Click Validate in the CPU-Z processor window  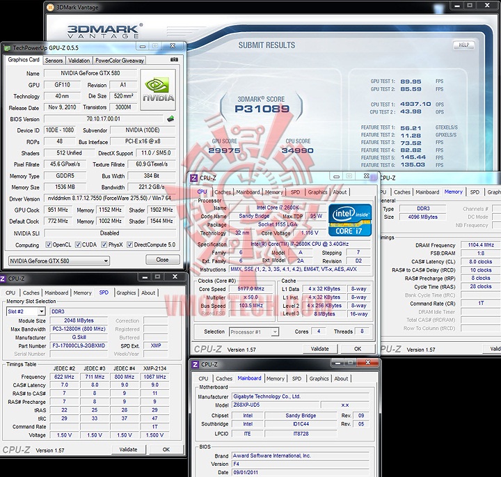coord(320,349)
